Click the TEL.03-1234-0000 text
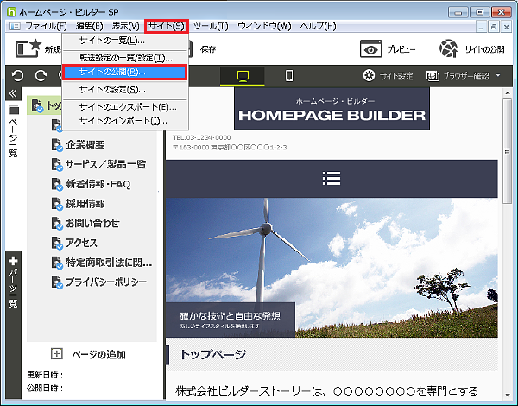The height and width of the screenshot is (406, 518). [201, 137]
